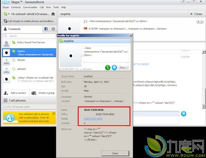The image size is (206, 158).
Task: Click the Create a group icon
Action: 34,93
